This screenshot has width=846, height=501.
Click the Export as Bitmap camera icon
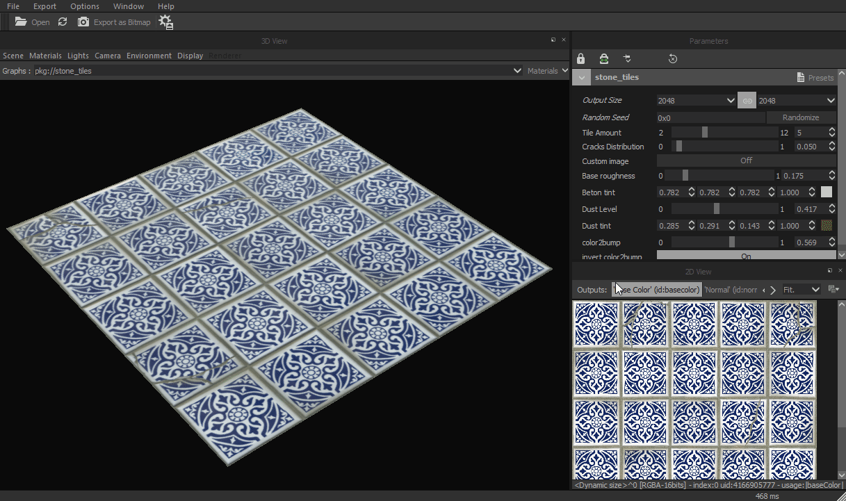(83, 22)
